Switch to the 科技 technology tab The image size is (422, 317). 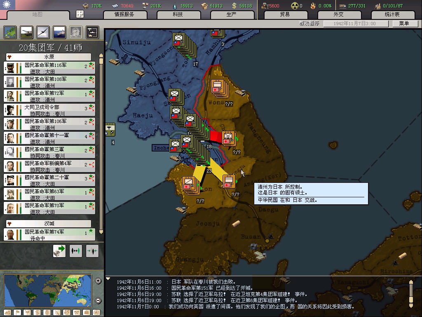coord(178,14)
